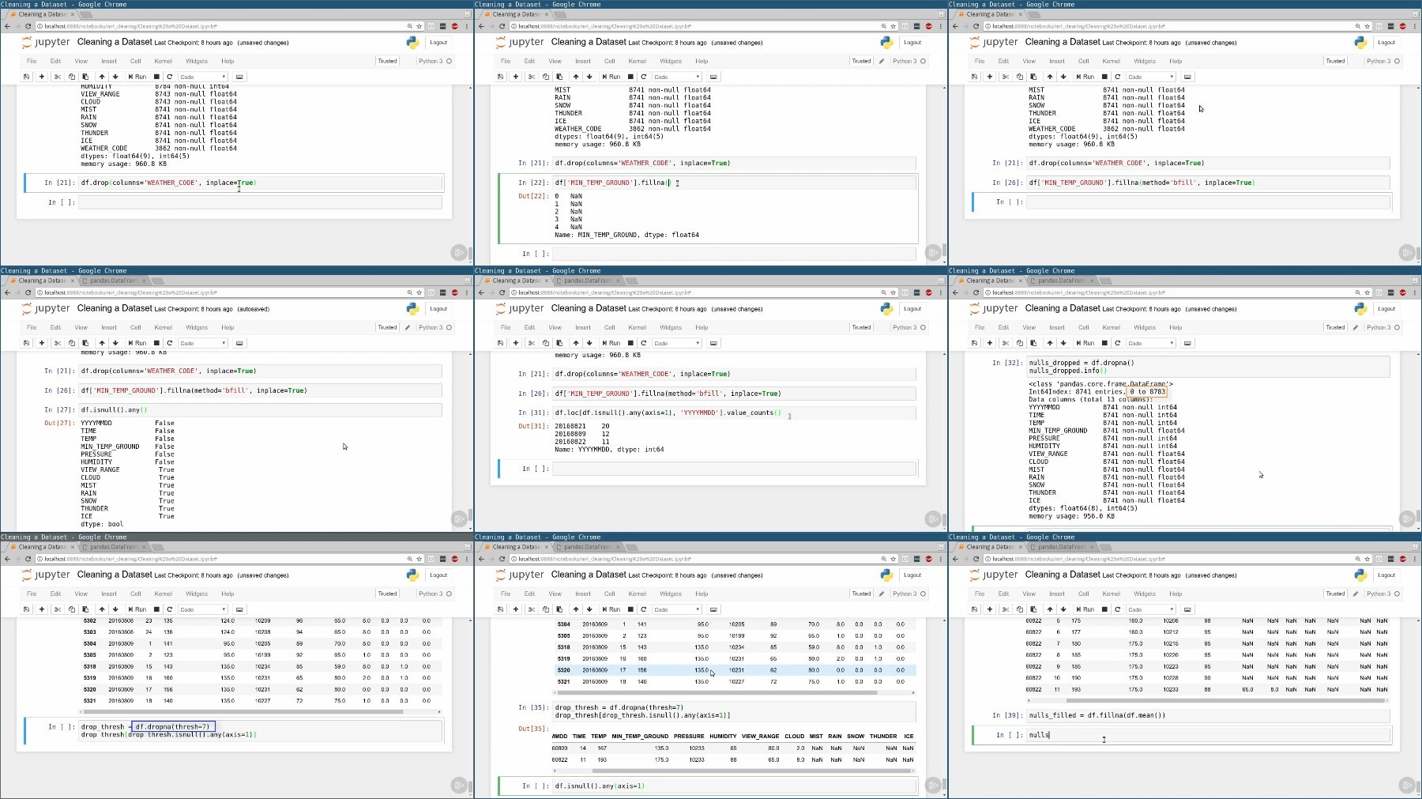Switch to the pandas.DataFrame tab in the In [31] window
Screen dimensions: 1422x799
587,281
